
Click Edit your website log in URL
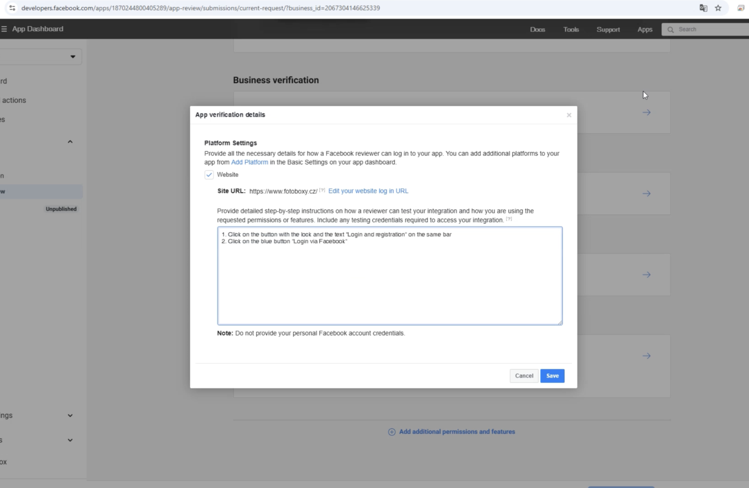click(368, 191)
